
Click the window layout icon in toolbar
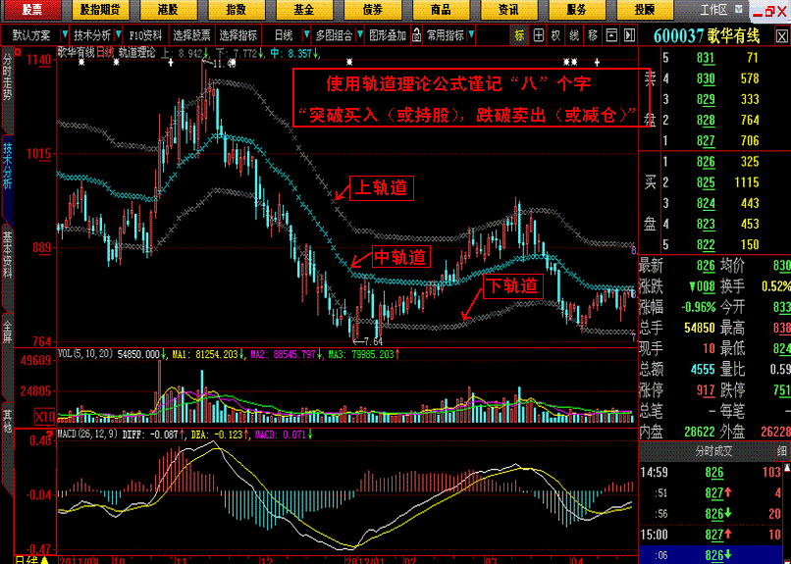611,34
